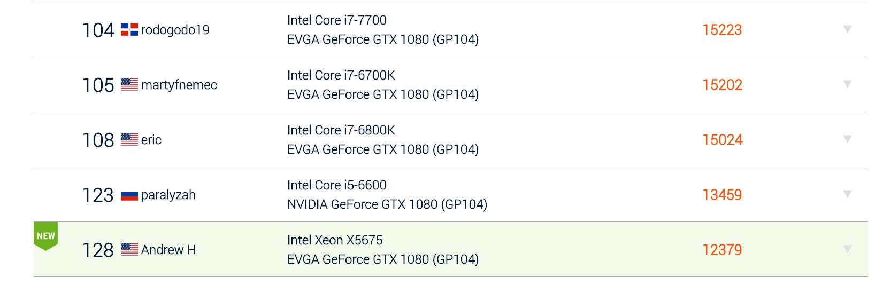Click the US flag next to Andrew H
883x285 pixels.
[129, 249]
